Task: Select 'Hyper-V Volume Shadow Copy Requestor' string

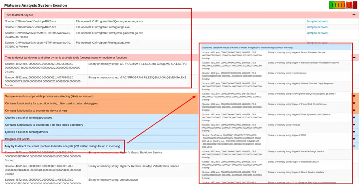Action: (x=301, y=83)
